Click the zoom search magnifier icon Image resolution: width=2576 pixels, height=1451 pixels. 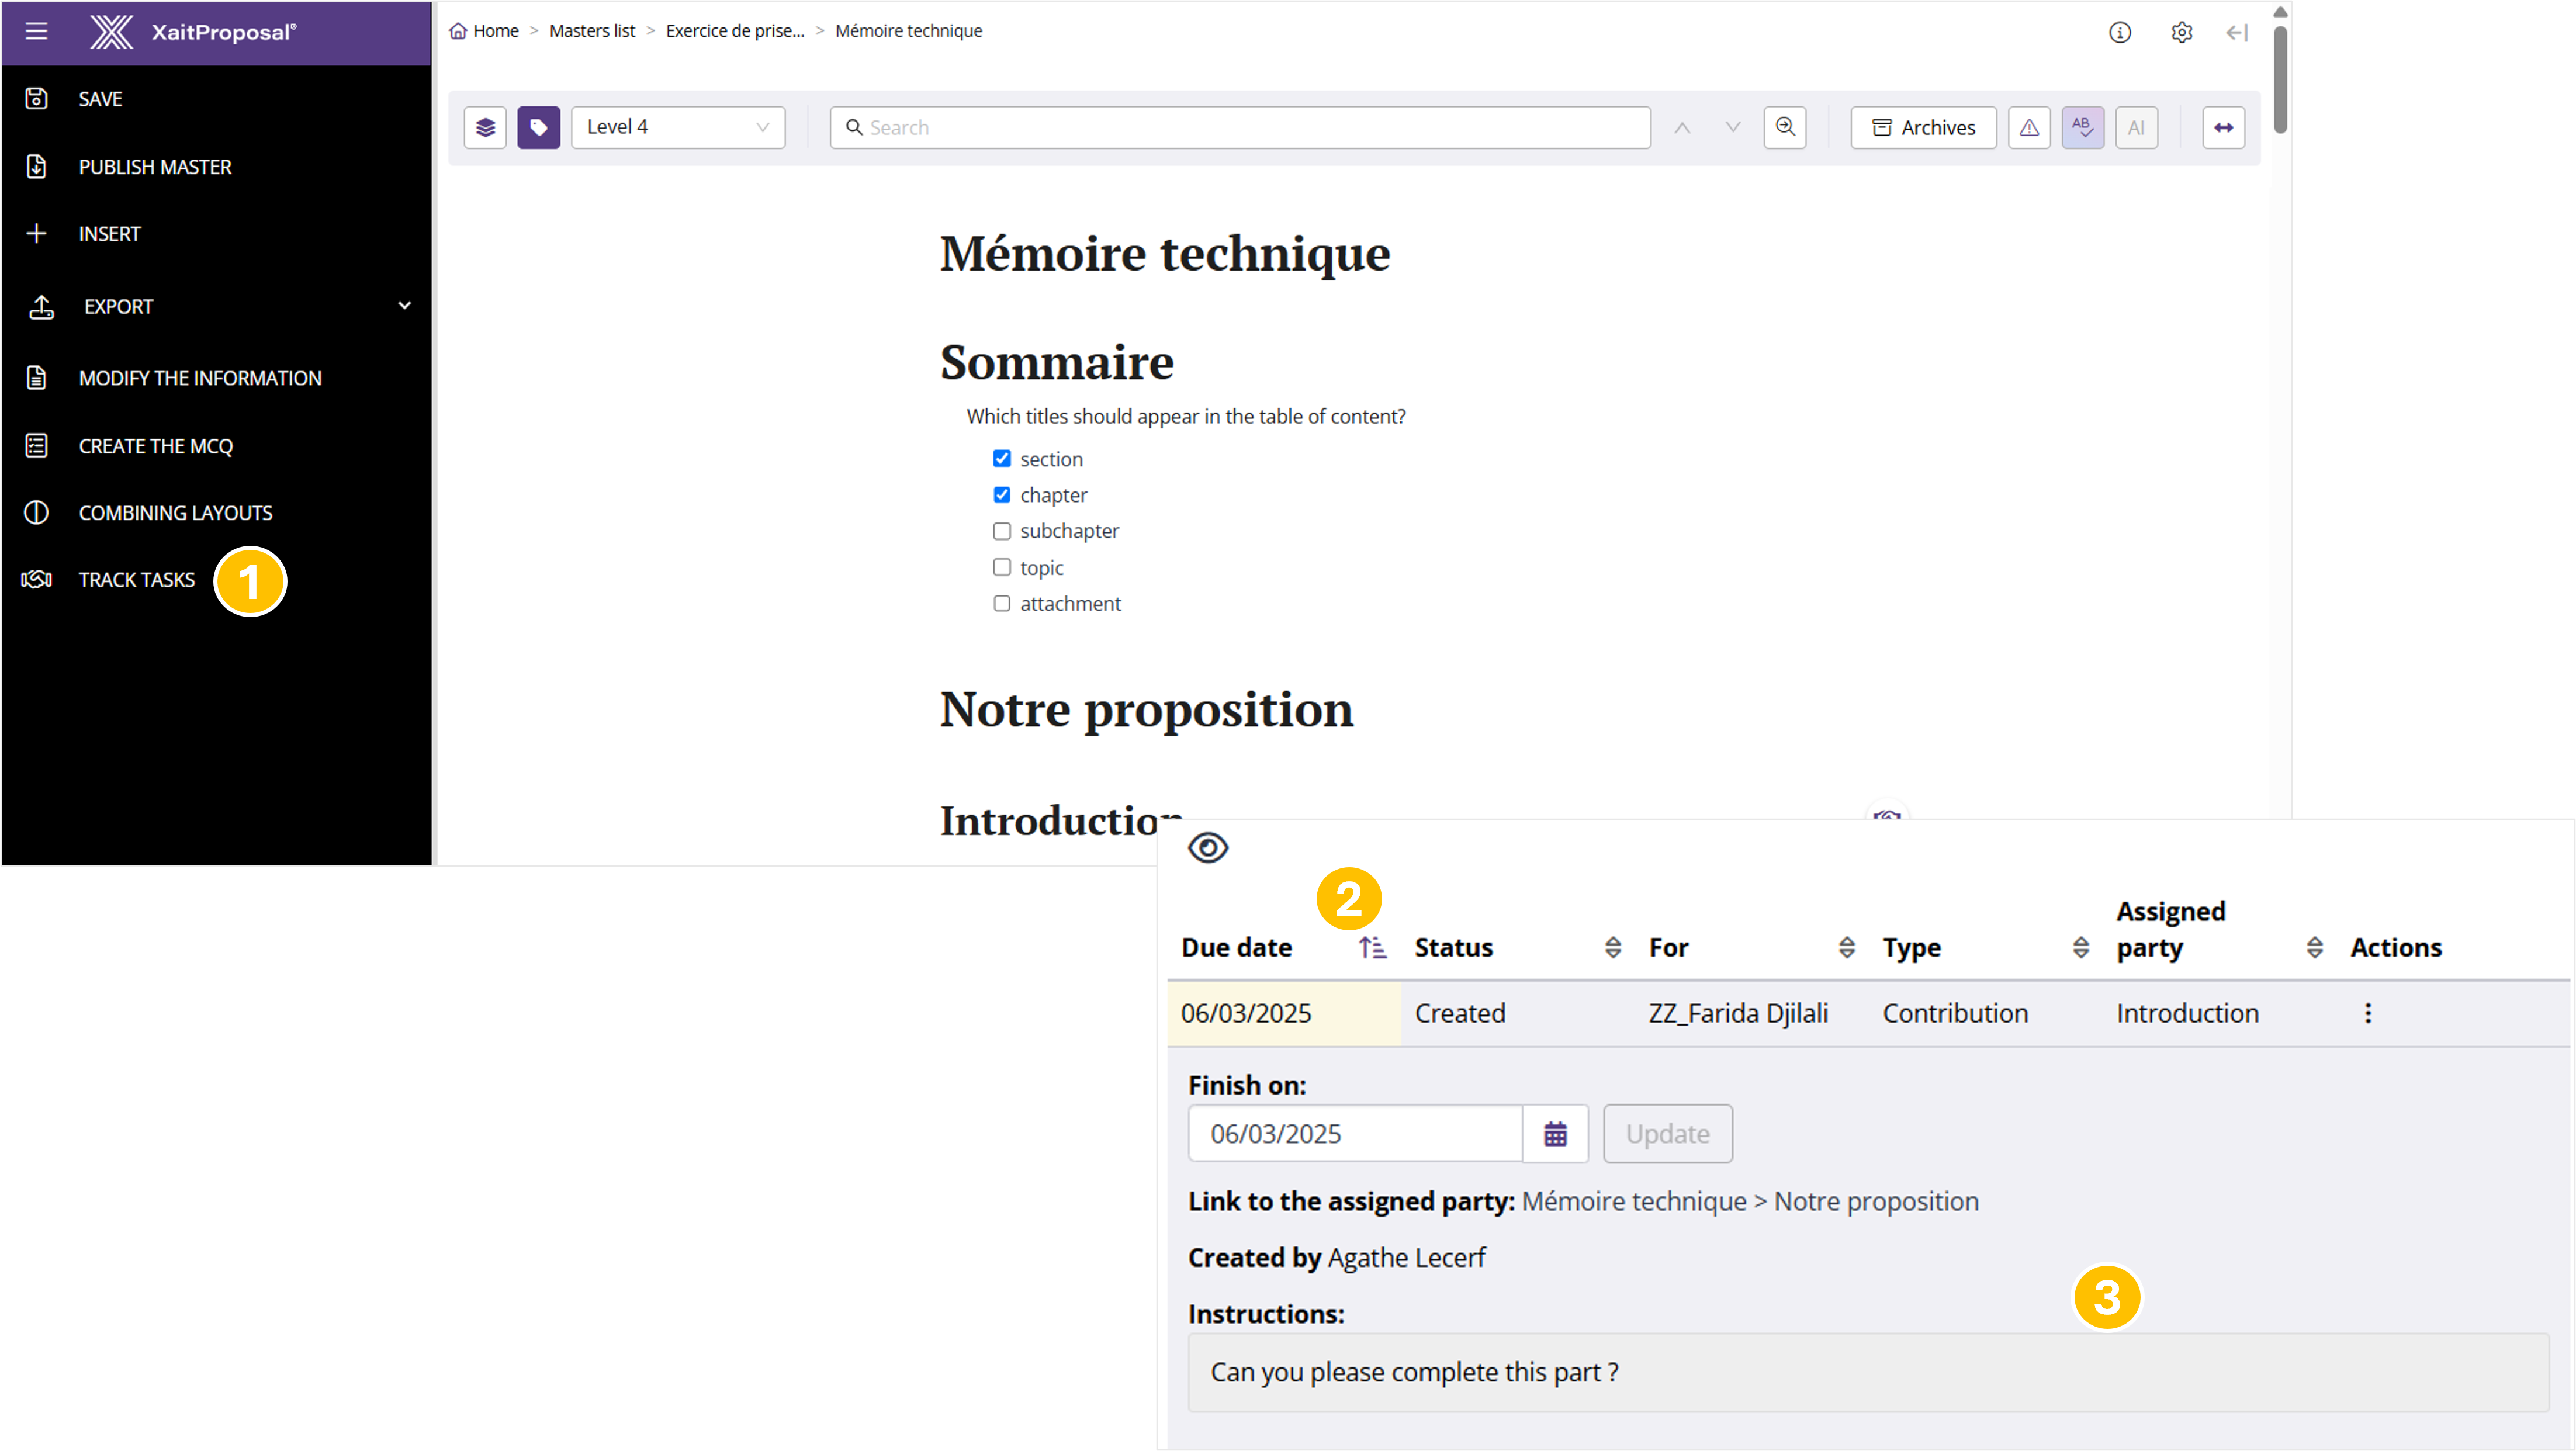[1785, 127]
